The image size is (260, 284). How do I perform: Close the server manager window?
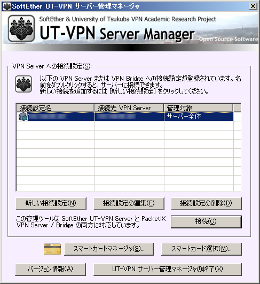point(253,6)
